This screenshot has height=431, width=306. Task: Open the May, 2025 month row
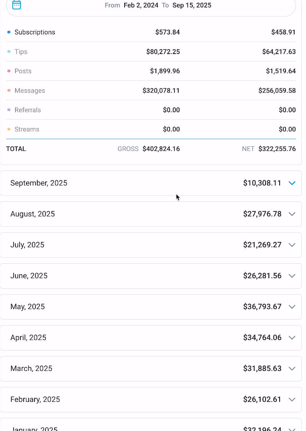click(x=136, y=307)
